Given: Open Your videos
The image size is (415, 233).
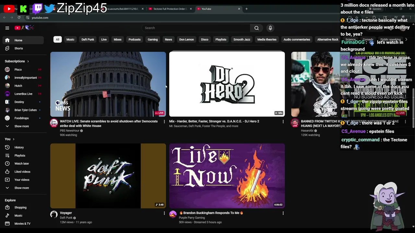Looking at the screenshot, I should pos(23,180).
